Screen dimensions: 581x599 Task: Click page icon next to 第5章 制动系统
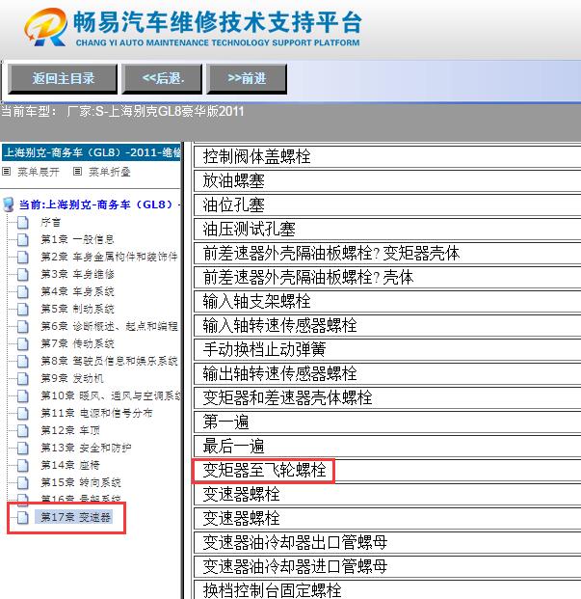point(23,309)
